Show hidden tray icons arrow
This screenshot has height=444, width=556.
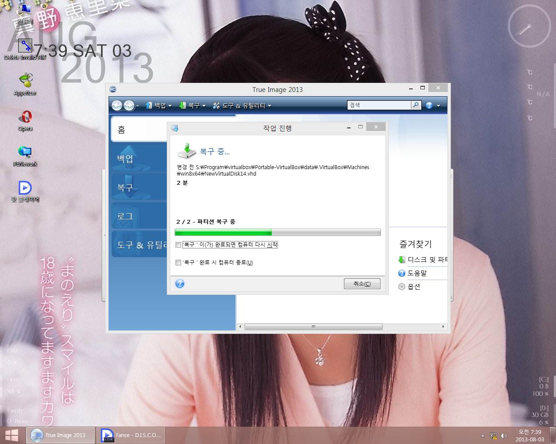[x=483, y=436]
